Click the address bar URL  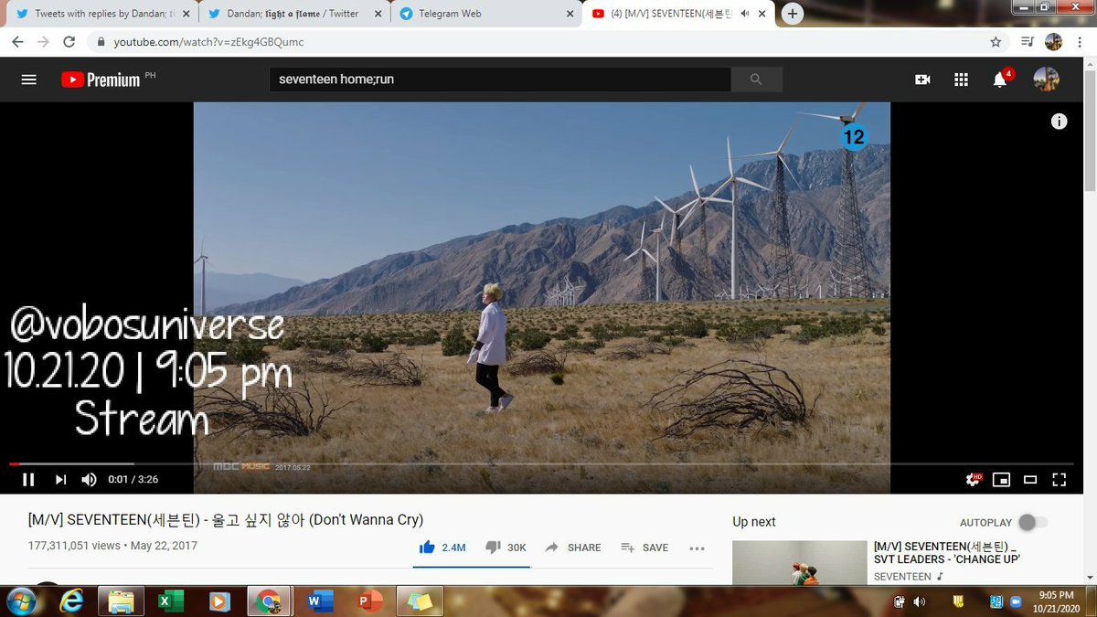click(x=208, y=42)
